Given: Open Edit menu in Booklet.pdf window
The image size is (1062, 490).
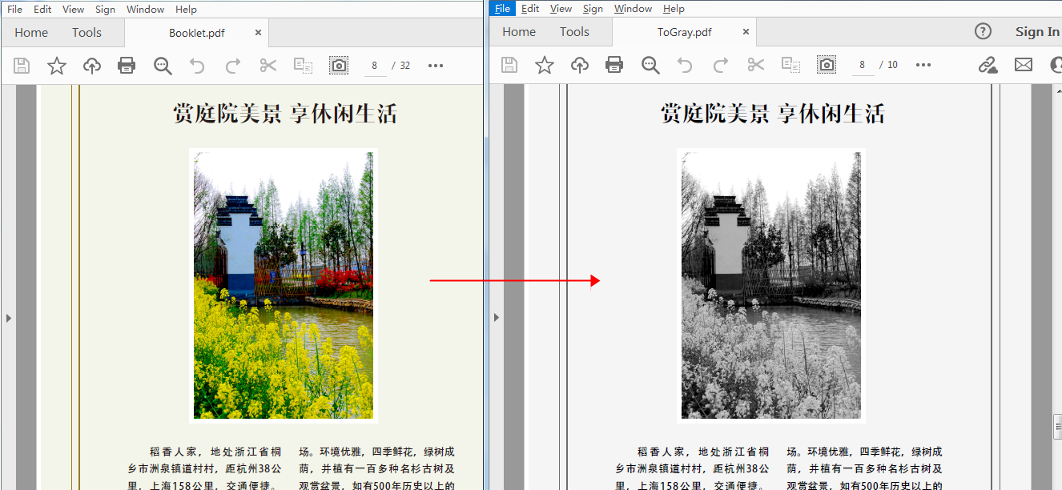Looking at the screenshot, I should [x=42, y=10].
